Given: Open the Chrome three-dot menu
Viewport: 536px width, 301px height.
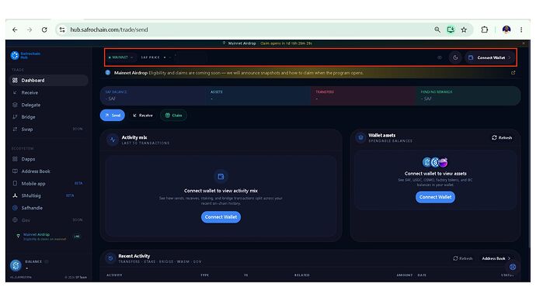Looking at the screenshot, I should tap(521, 29).
